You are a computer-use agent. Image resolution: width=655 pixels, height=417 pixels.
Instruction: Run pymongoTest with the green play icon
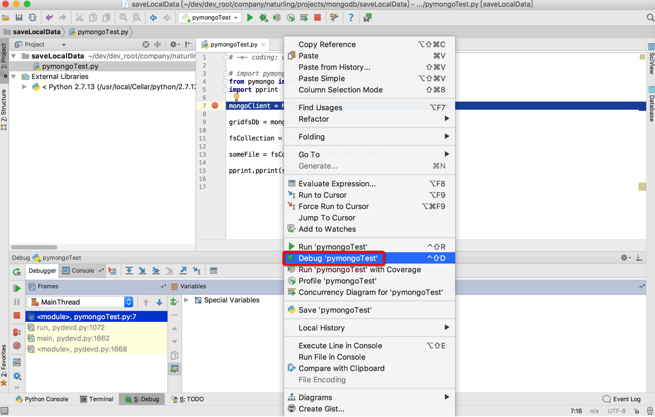(250, 18)
